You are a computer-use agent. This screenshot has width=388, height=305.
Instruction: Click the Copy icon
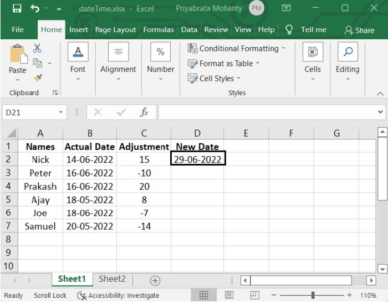tap(38, 63)
